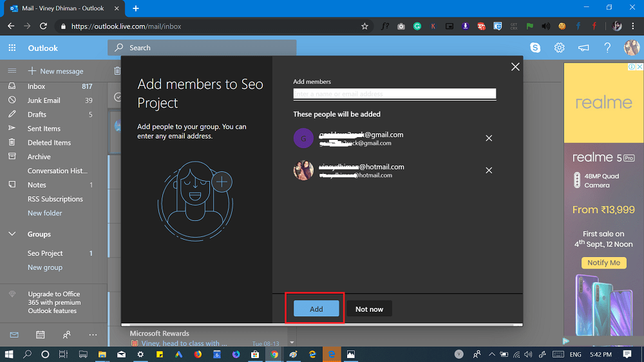Open Skype from the Outlook header
Image resolution: width=644 pixels, height=362 pixels.
(535, 48)
